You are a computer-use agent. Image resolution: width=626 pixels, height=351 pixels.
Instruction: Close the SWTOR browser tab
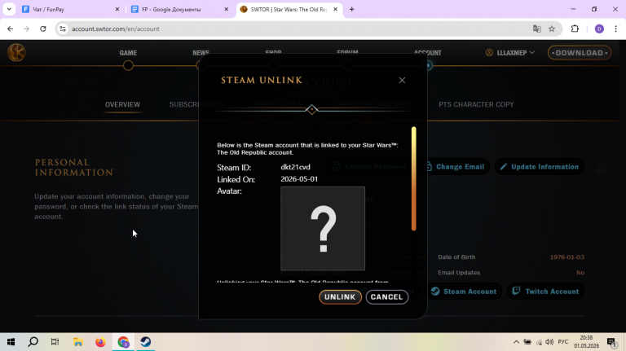coord(335,9)
